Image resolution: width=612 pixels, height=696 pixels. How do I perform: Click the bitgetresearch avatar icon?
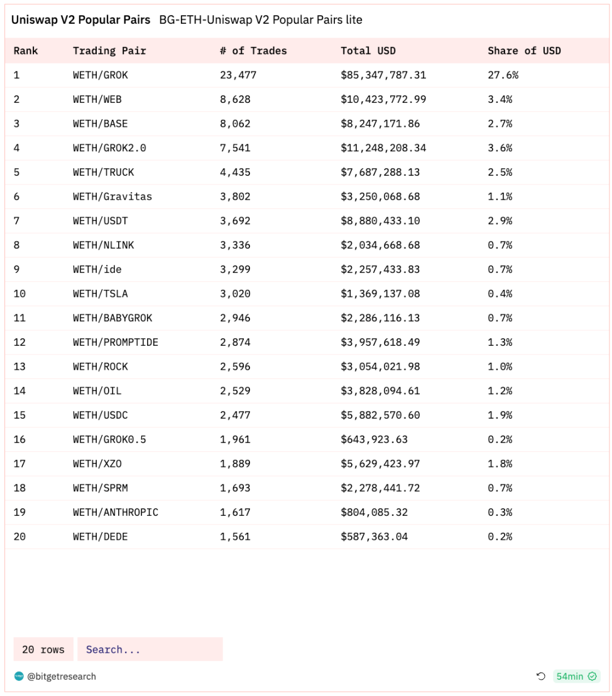click(19, 677)
